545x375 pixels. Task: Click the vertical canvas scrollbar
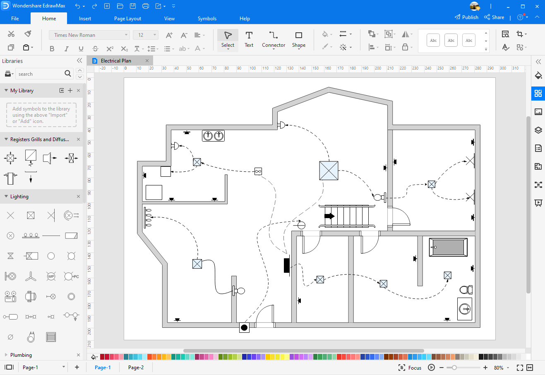(x=528, y=205)
